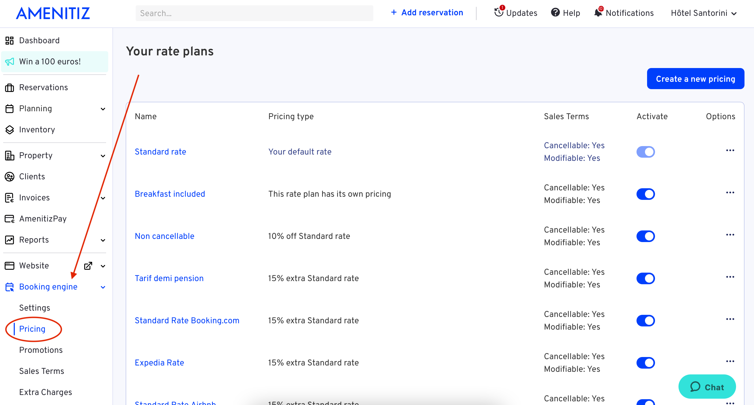
Task: Go to Promotions in the sidebar
Action: tap(41, 350)
